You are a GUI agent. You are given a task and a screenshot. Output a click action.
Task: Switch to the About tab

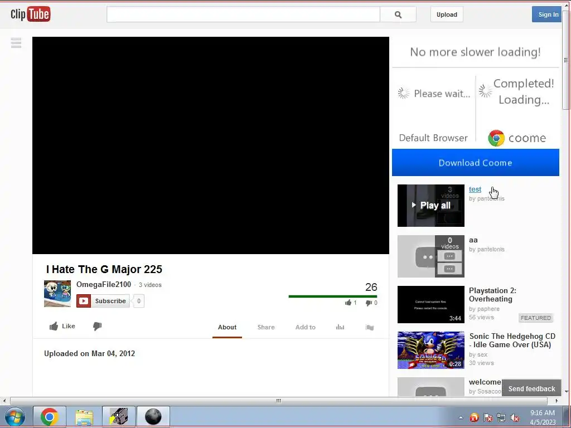pos(228,327)
